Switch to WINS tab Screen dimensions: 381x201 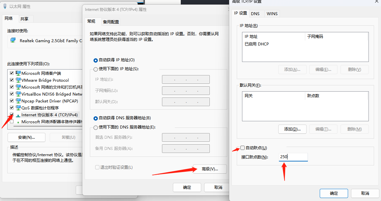pos(272,14)
